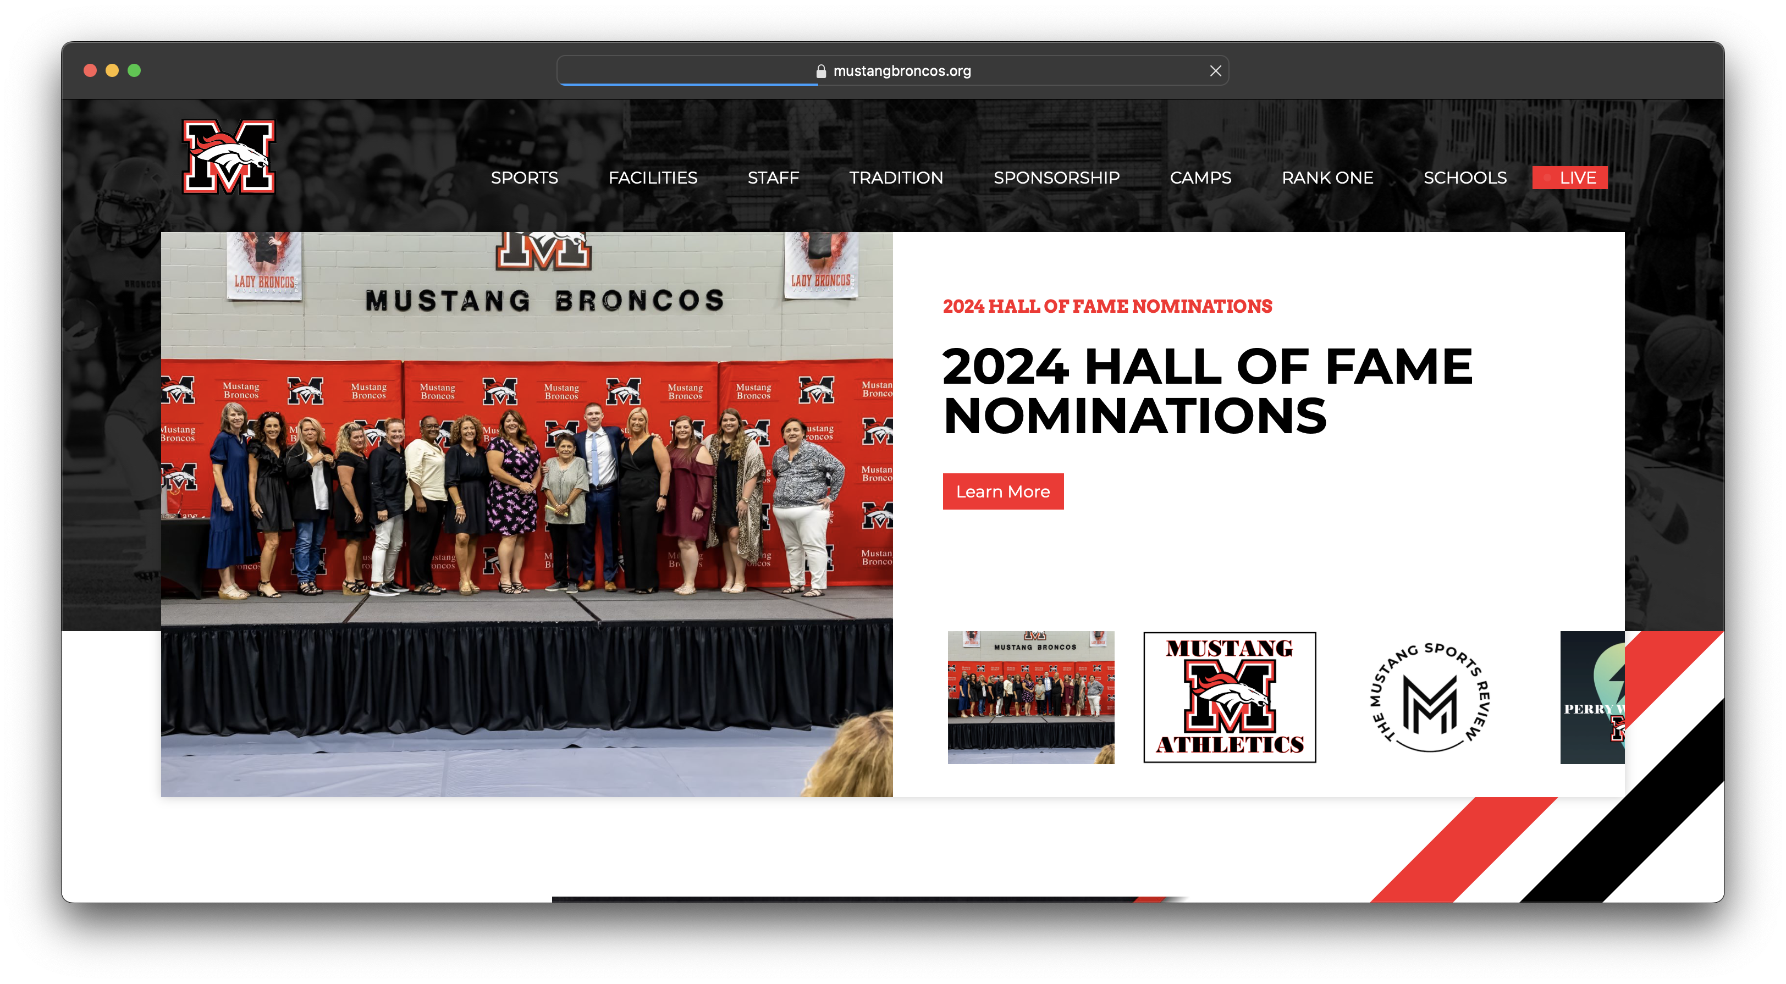Open the SPONSORSHIP menu item
Image resolution: width=1786 pixels, height=984 pixels.
click(1056, 178)
